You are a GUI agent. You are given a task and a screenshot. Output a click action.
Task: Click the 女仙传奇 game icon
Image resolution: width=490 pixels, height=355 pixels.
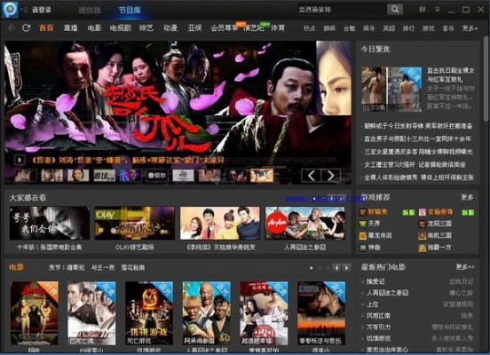(x=423, y=212)
